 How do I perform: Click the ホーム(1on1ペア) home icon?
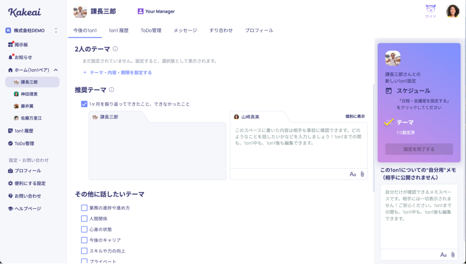click(10, 70)
